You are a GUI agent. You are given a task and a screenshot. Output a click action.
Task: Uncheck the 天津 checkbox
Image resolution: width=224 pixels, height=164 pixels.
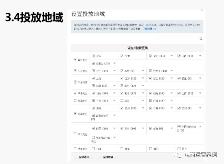point(122,56)
